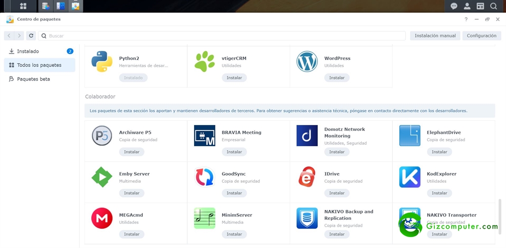Open the BRAVIA Meeting icon
The width and height of the screenshot is (506, 248).
pyautogui.click(x=205, y=135)
